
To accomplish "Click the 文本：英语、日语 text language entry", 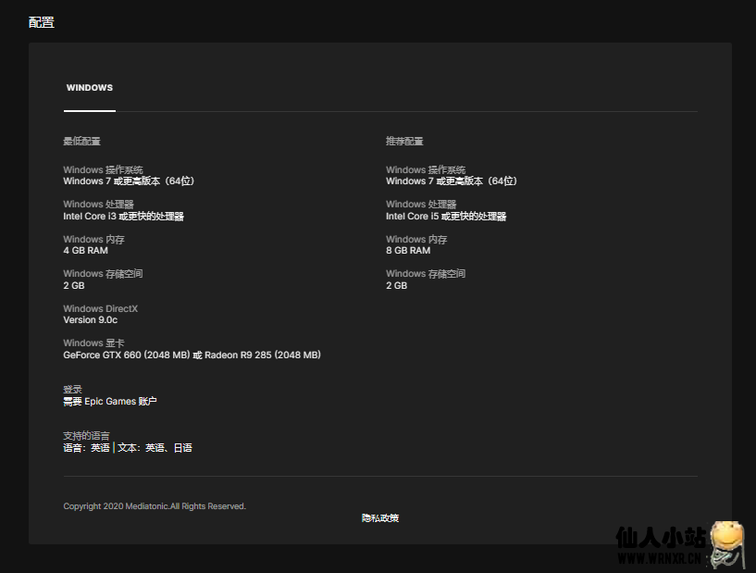I will click(x=155, y=448).
